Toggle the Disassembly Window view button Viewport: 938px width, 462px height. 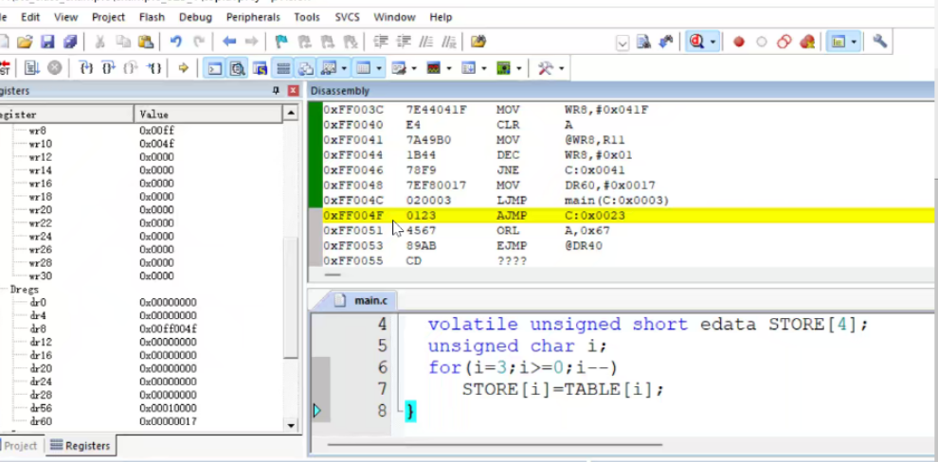tap(238, 69)
